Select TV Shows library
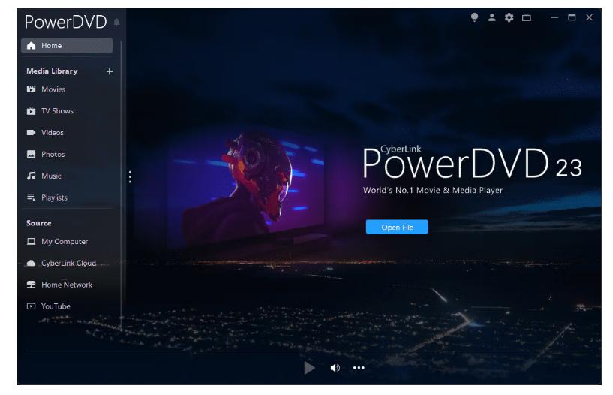Screen dimensions: 613x395 pos(56,111)
